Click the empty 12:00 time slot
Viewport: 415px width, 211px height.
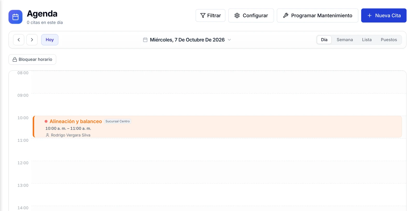point(219,172)
